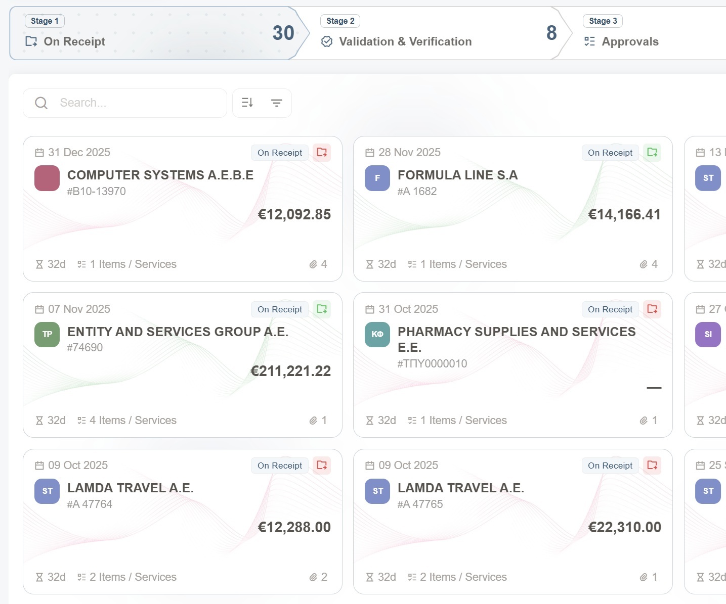The height and width of the screenshot is (604, 726).
Task: Click the red folder icon on Lamda Travel #A 47764 card
Action: pyautogui.click(x=322, y=465)
